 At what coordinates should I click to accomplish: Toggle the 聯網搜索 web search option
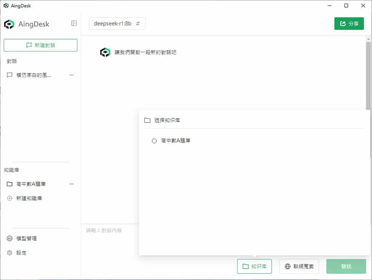pyautogui.click(x=299, y=267)
